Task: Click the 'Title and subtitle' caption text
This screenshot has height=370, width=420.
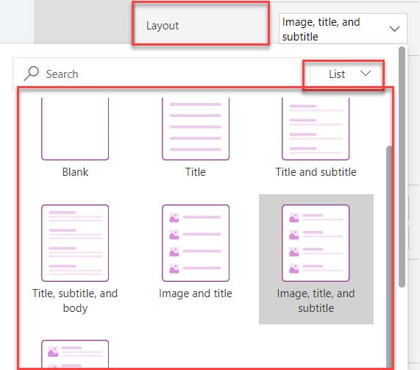Action: click(316, 172)
